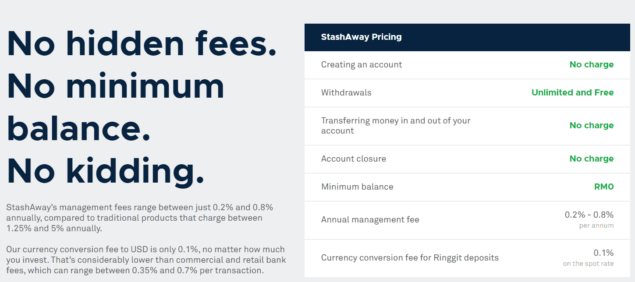
Task: Click the "No hidden fees." headline
Action: click(x=142, y=44)
